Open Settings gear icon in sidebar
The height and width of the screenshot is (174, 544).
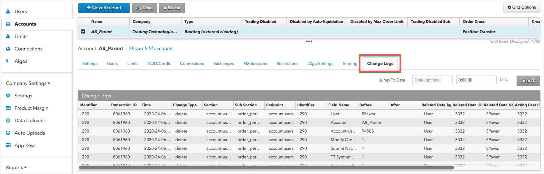coord(8,96)
